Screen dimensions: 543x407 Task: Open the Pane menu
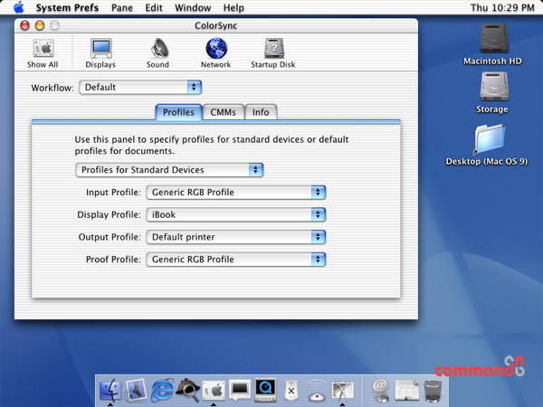click(x=122, y=7)
